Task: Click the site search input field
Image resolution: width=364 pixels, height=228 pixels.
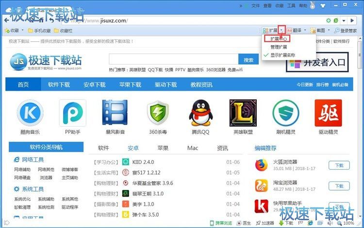Action: (174, 60)
